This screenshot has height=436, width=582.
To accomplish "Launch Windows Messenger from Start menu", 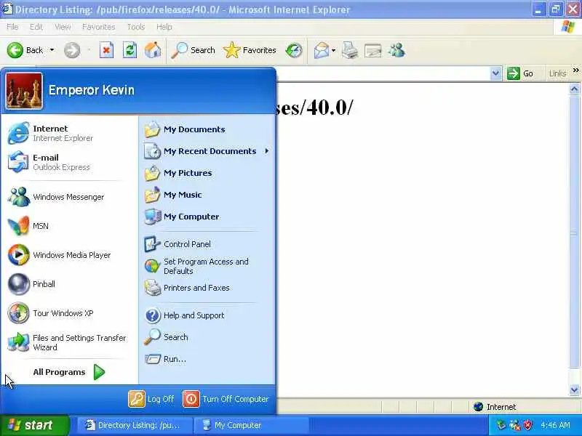I will (x=69, y=197).
